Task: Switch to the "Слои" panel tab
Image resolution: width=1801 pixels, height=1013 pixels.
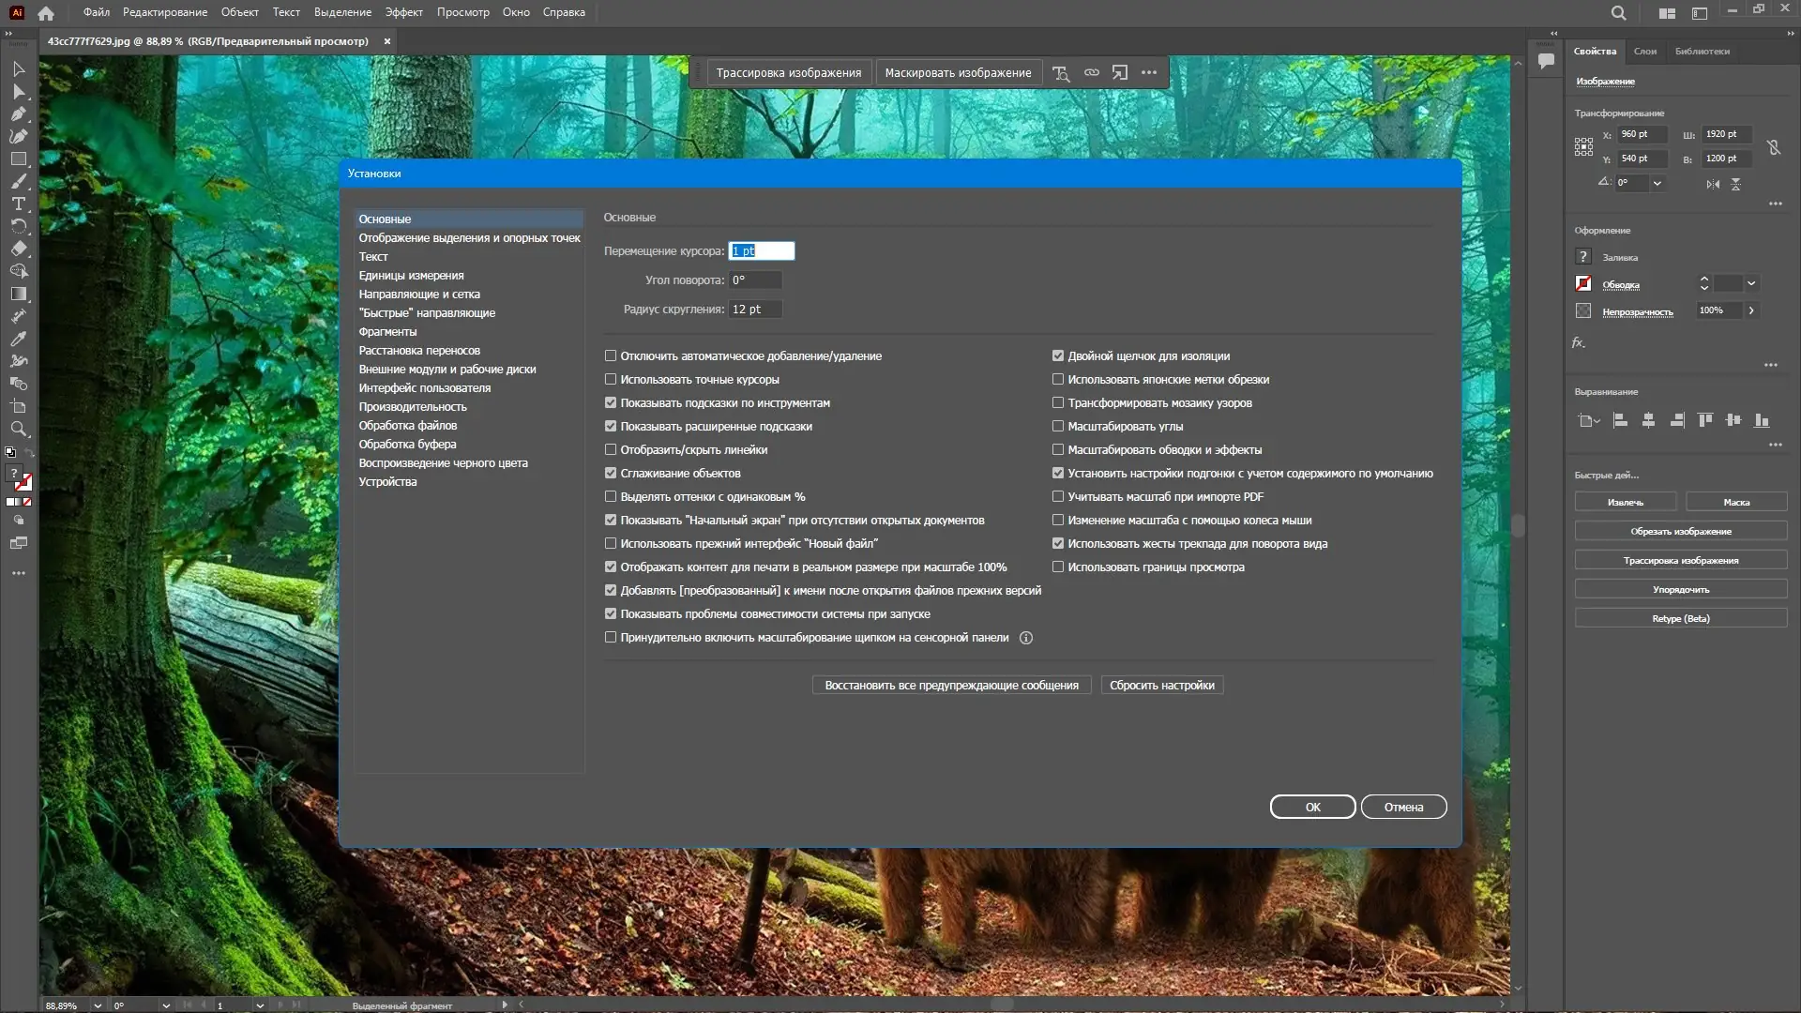Action: coord(1644,51)
